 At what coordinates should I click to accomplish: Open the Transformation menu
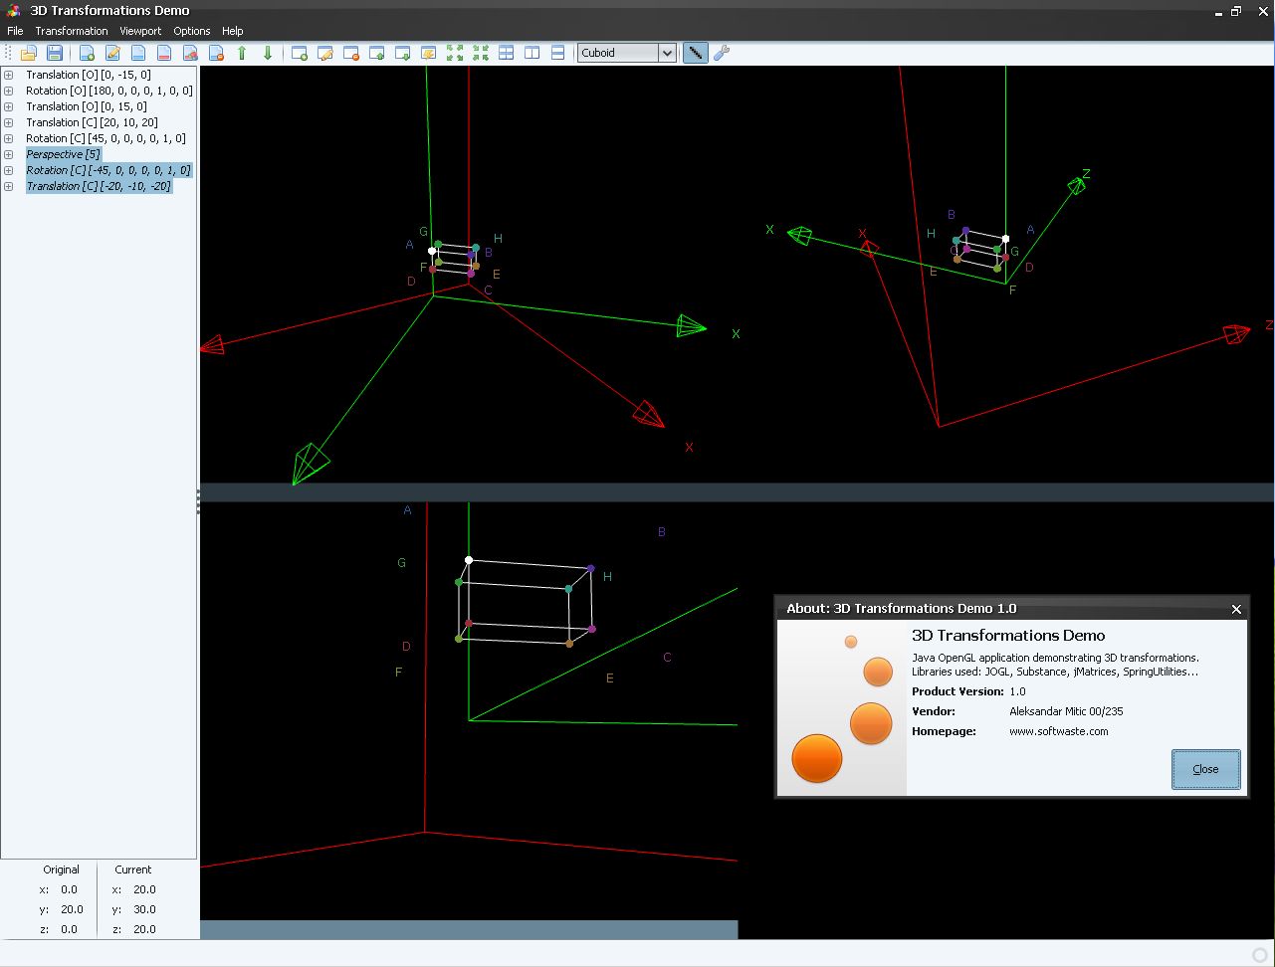(x=71, y=31)
